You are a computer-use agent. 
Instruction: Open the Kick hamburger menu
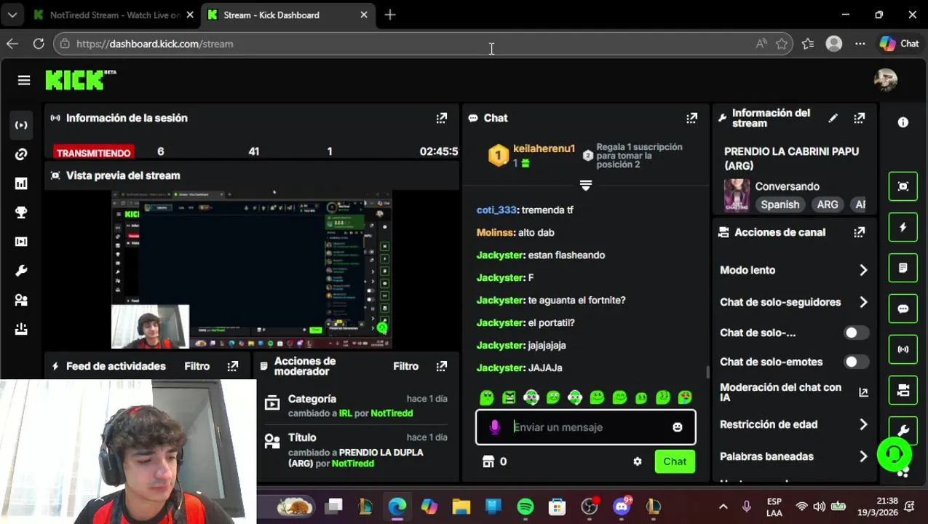(24, 81)
